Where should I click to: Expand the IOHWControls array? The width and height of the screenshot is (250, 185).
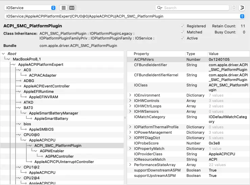coord(130,101)
